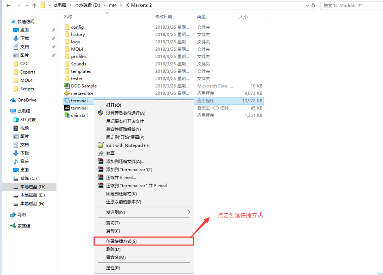Click the up folder navigation button

click(x=35, y=6)
